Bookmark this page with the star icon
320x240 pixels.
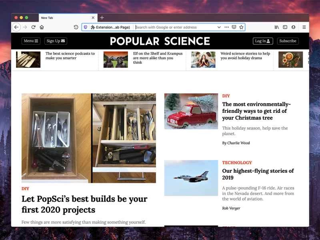[x=241, y=27]
